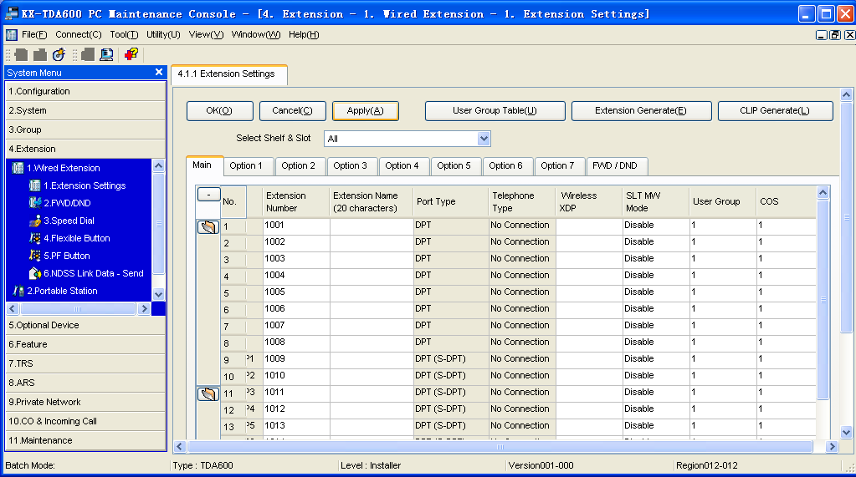
Task: Click the Wired Extension tree icon
Action: (x=18, y=168)
